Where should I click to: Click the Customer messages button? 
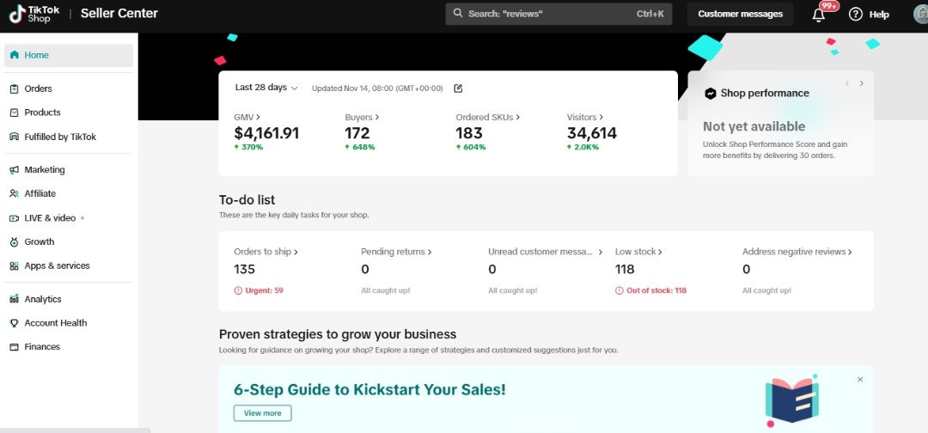[740, 14]
